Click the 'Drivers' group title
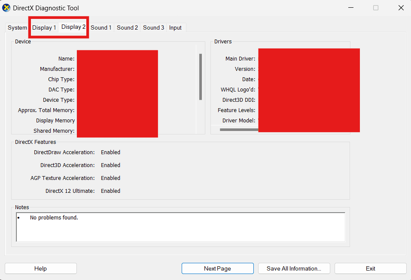The height and width of the screenshot is (280, 411). tap(223, 41)
